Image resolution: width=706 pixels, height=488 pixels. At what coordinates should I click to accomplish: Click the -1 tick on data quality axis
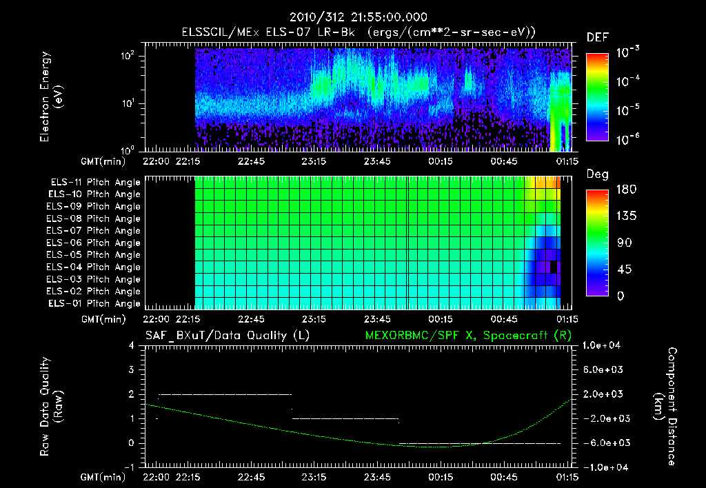(x=129, y=467)
